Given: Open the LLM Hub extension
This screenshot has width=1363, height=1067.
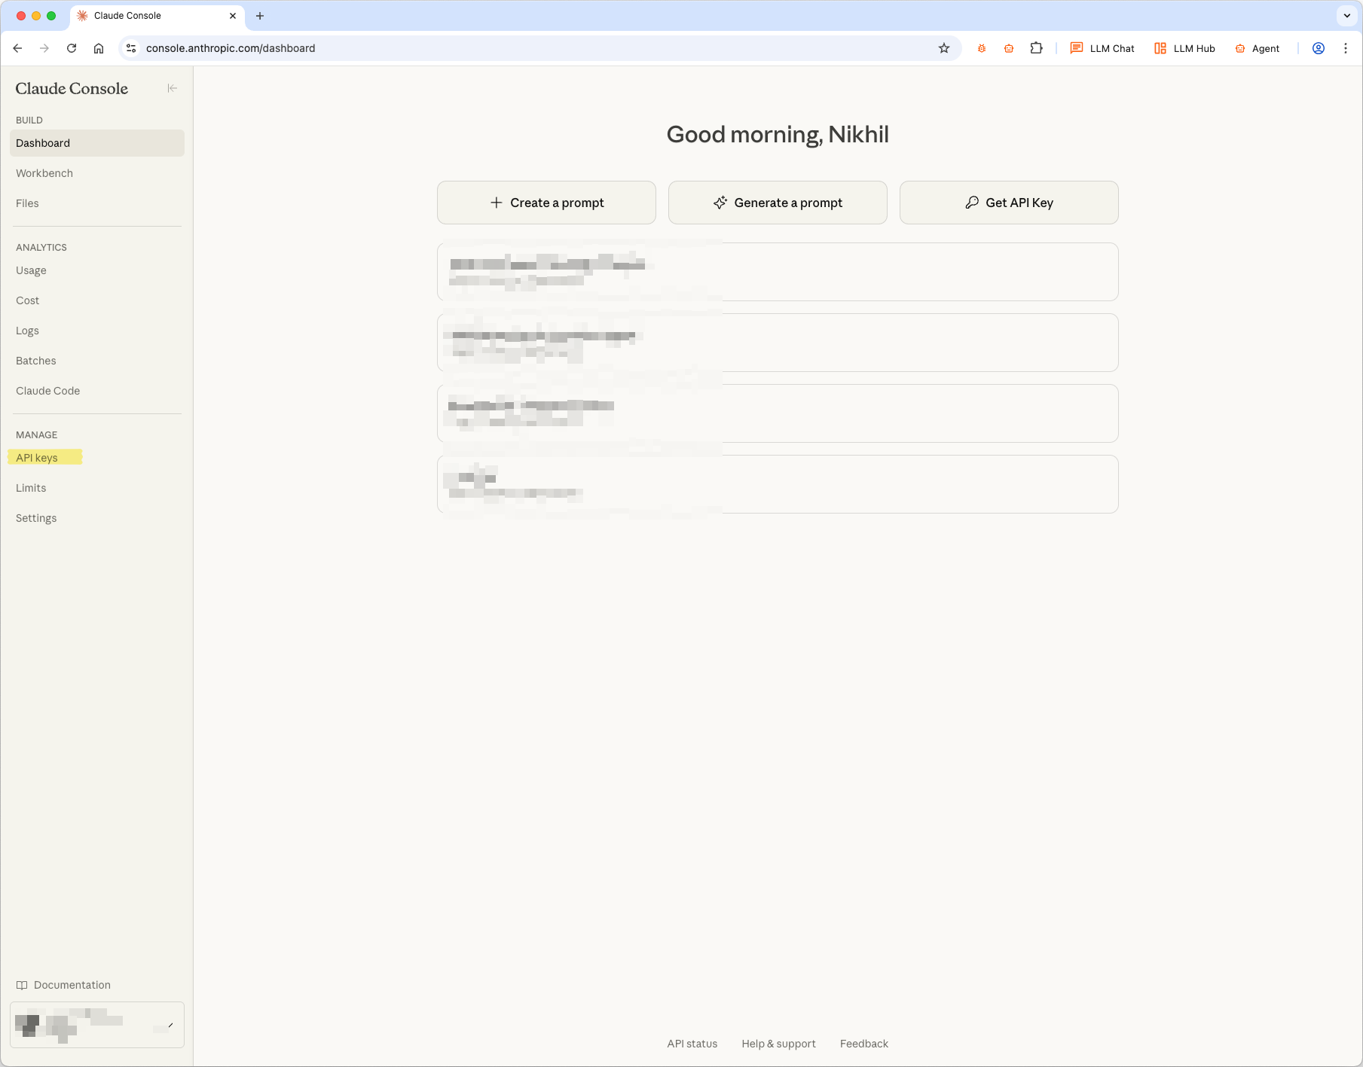Looking at the screenshot, I should [x=1183, y=47].
